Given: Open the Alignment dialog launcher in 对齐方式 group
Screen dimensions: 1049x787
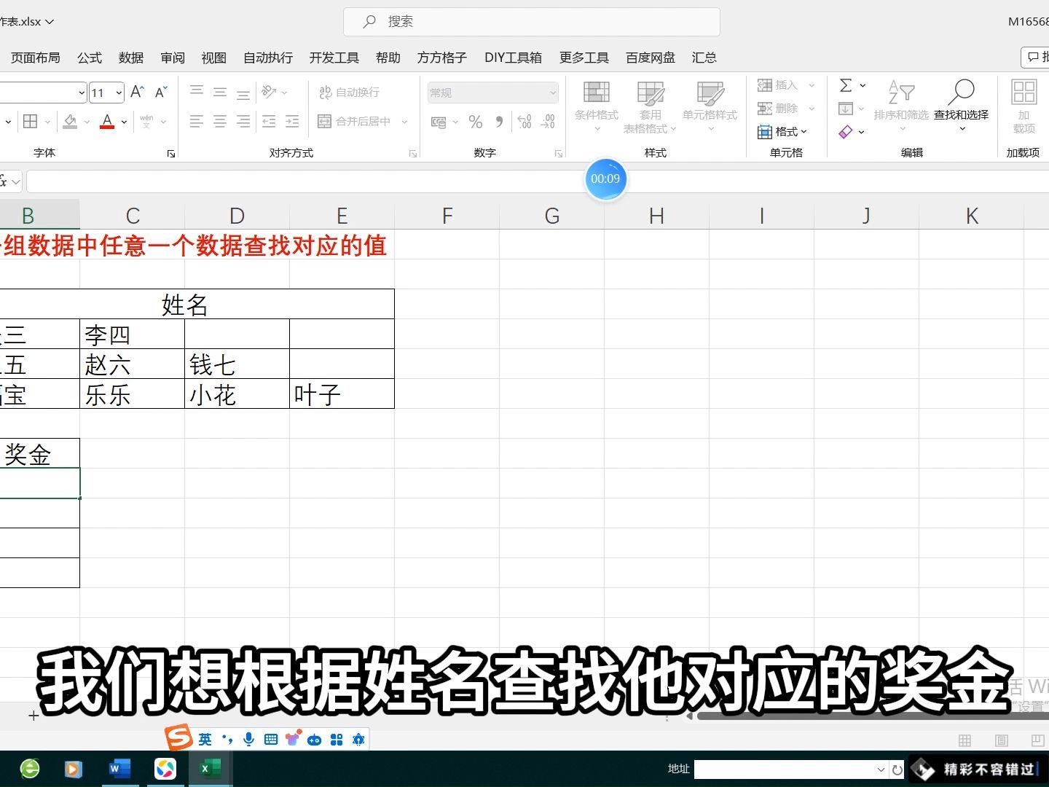Looking at the screenshot, I should tap(413, 153).
